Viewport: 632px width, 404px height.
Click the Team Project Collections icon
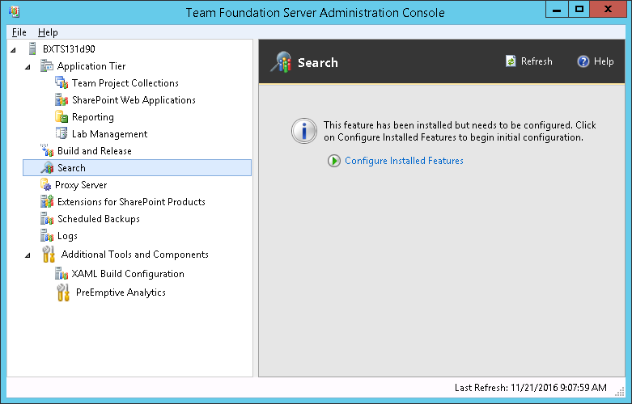point(62,83)
